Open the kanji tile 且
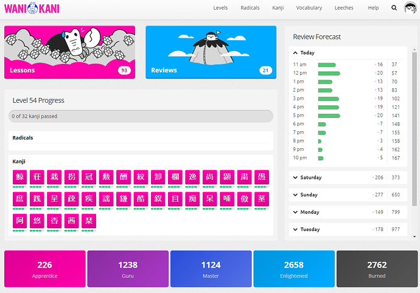 [x=175, y=199]
